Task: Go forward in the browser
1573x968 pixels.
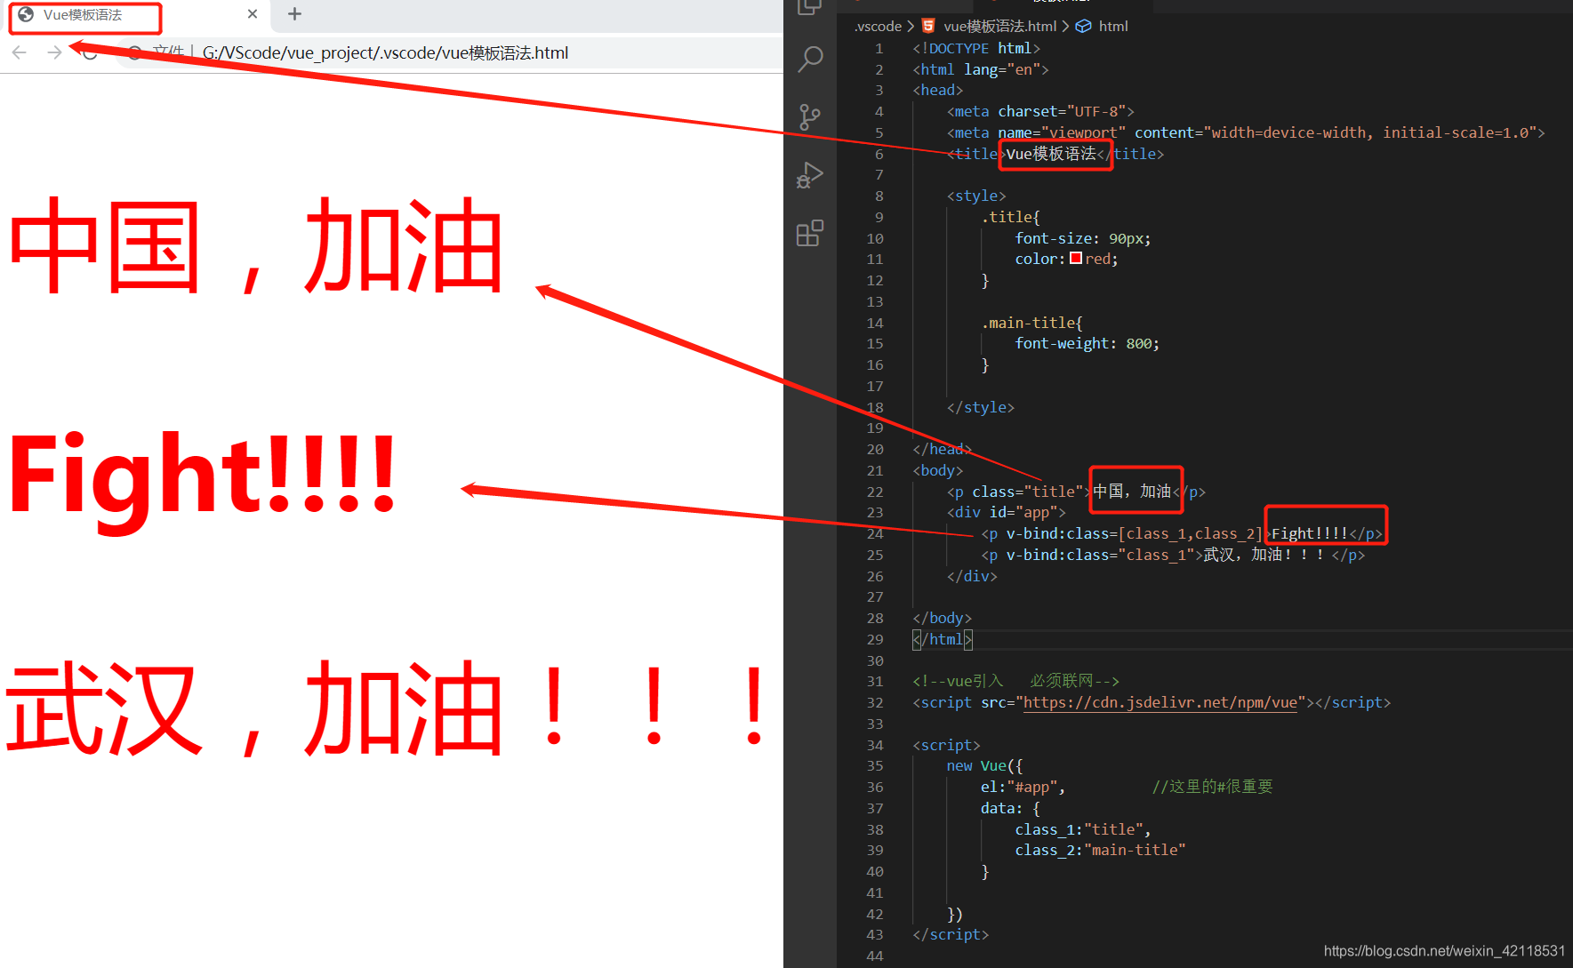Action: (x=54, y=52)
